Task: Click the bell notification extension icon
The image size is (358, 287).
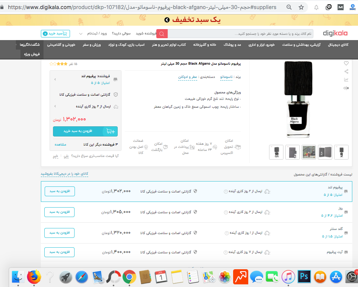Action: coord(316,8)
